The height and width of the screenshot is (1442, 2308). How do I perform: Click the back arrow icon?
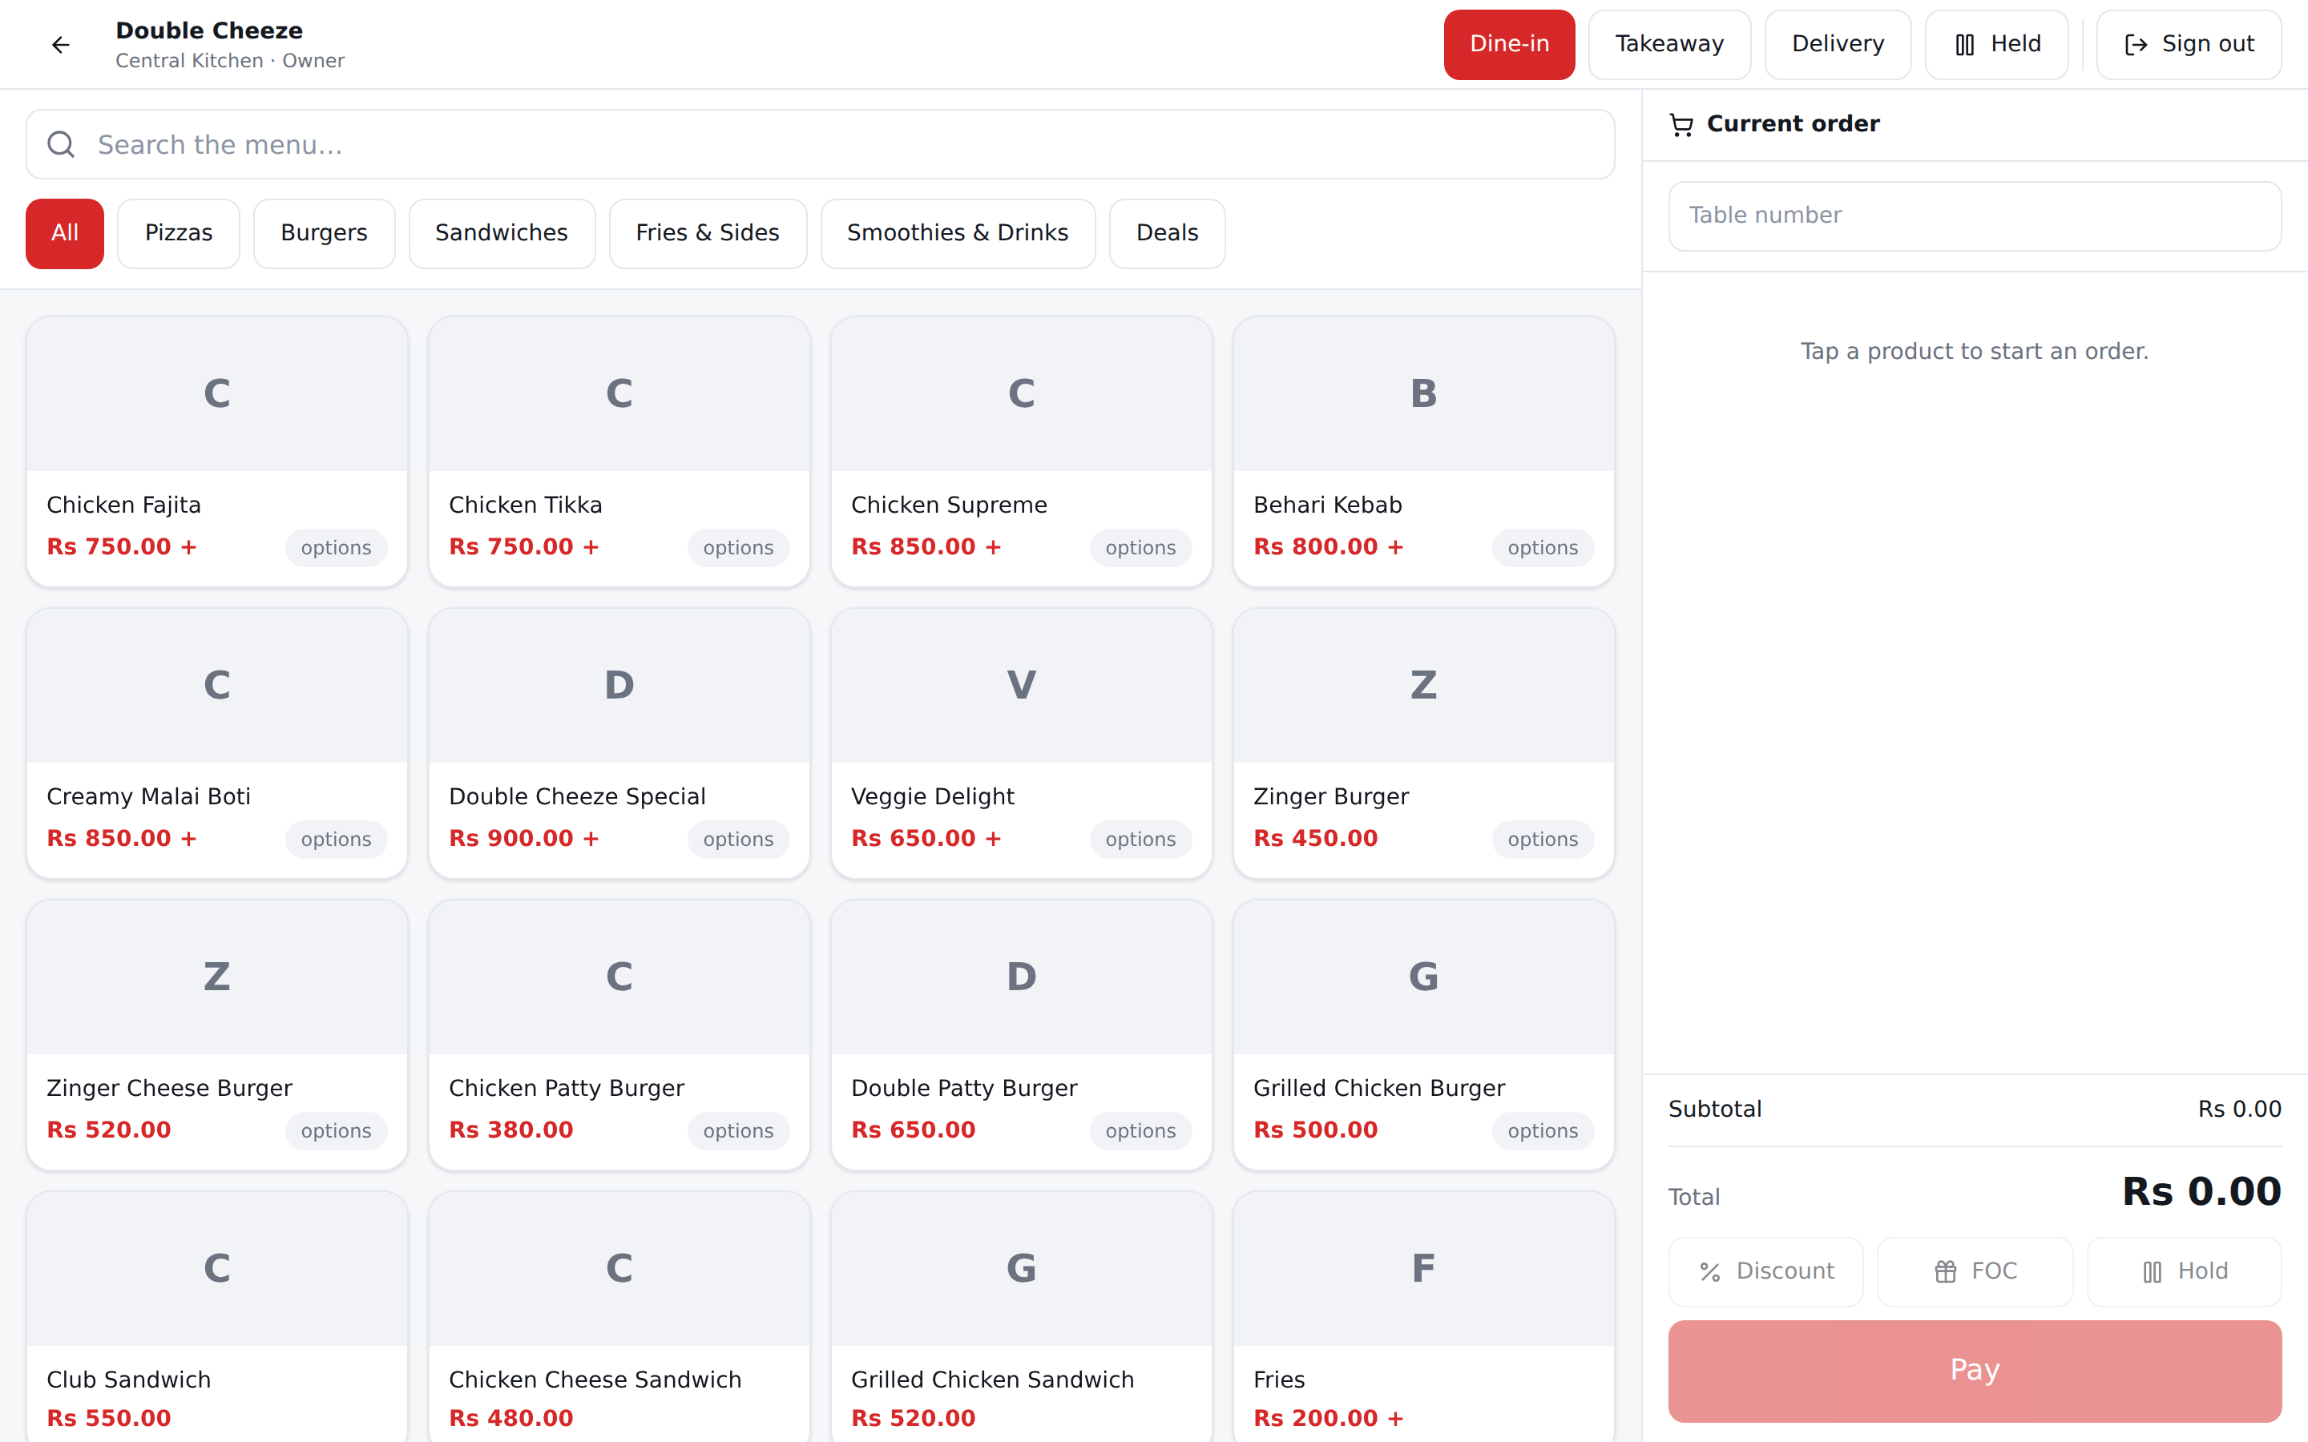[60, 45]
